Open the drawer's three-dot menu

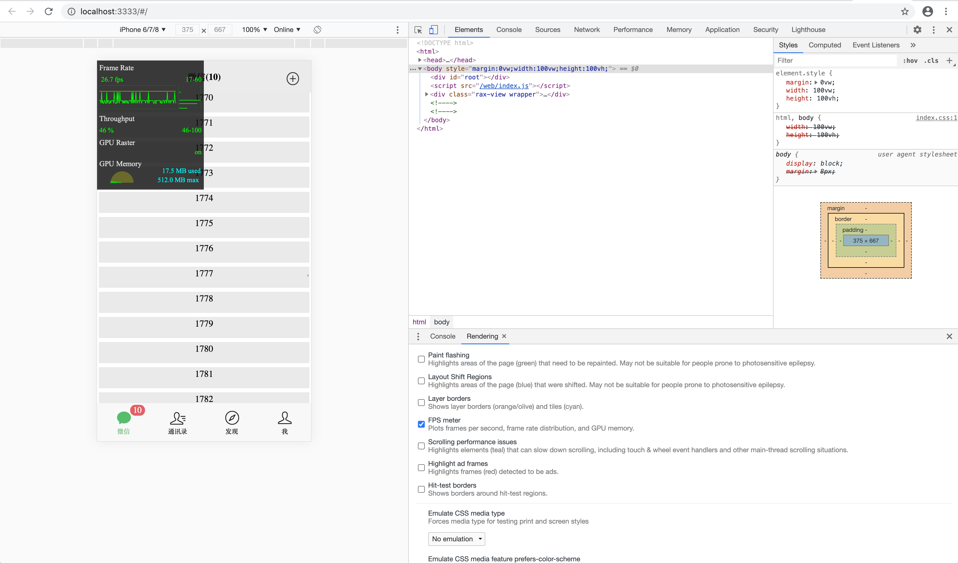point(418,336)
